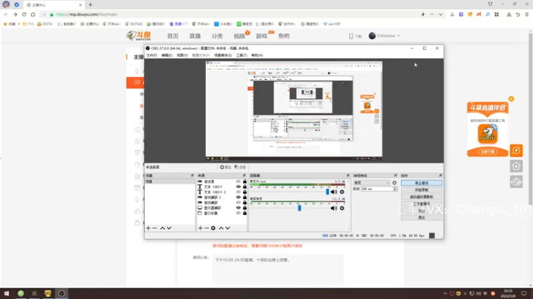This screenshot has height=299, width=533.
Task: Pop out the scenes panel dock icon
Action: pyautogui.click(x=192, y=175)
